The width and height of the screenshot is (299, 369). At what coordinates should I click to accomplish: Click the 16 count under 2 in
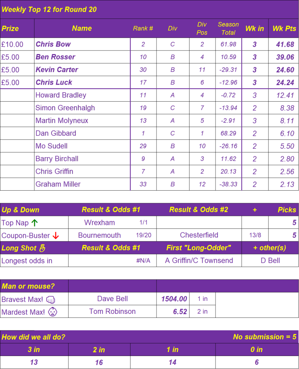click(99, 362)
